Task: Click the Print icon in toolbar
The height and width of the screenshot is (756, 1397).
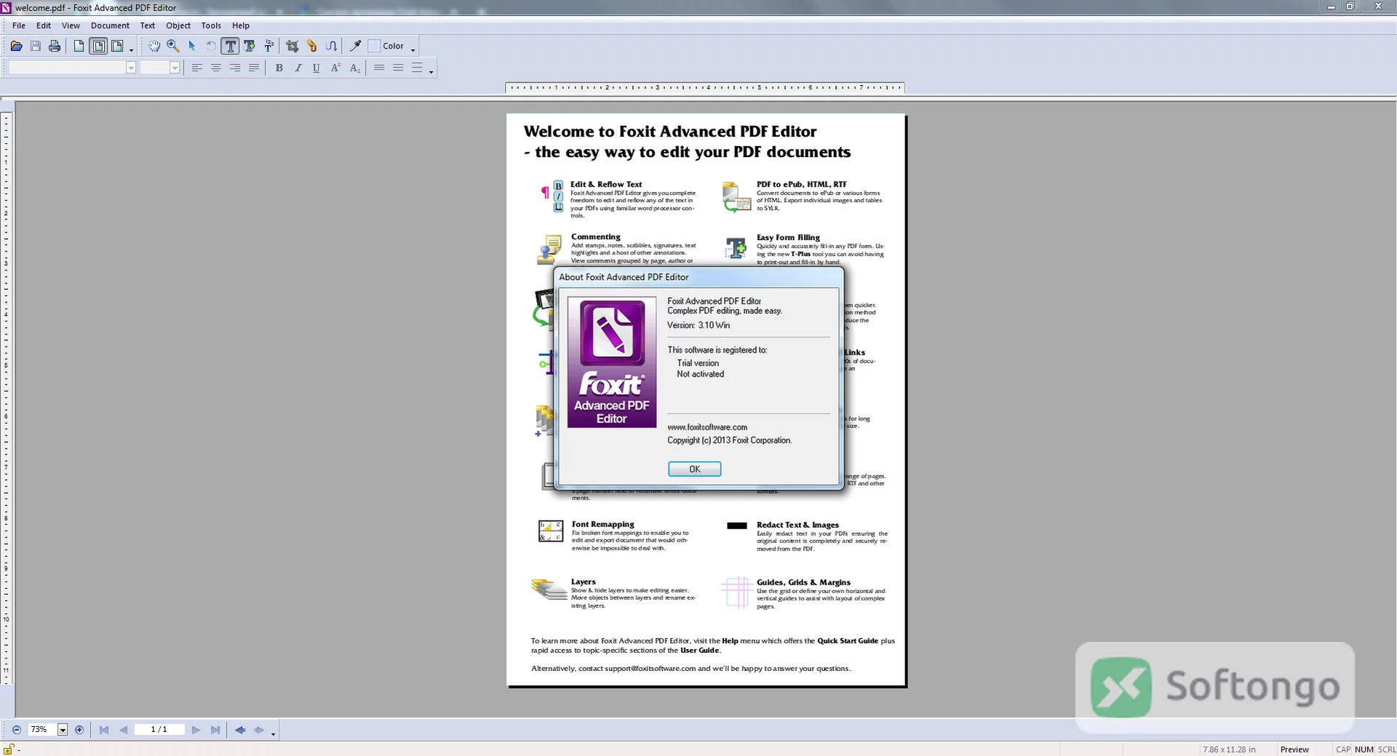Action: click(55, 46)
